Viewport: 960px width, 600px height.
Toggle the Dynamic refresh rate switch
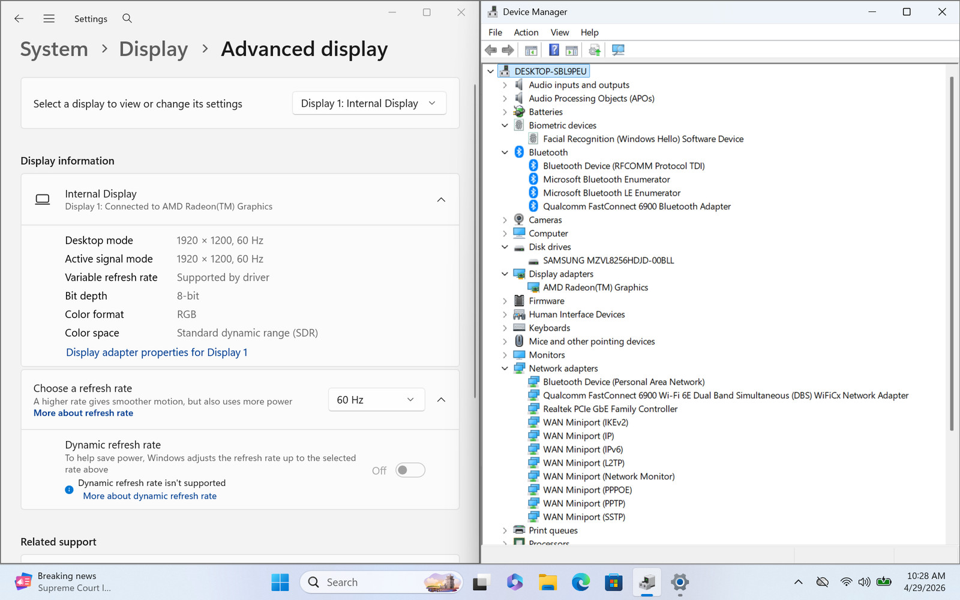click(x=410, y=470)
